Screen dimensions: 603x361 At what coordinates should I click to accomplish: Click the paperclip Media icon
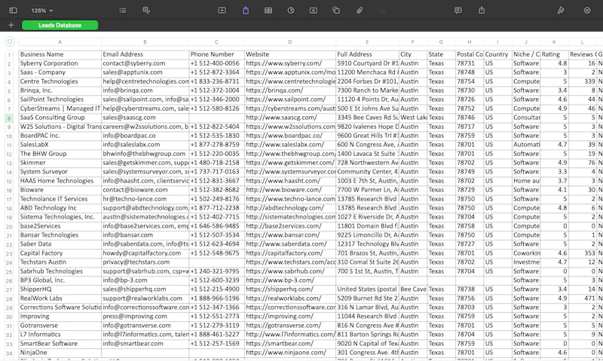pos(360,11)
